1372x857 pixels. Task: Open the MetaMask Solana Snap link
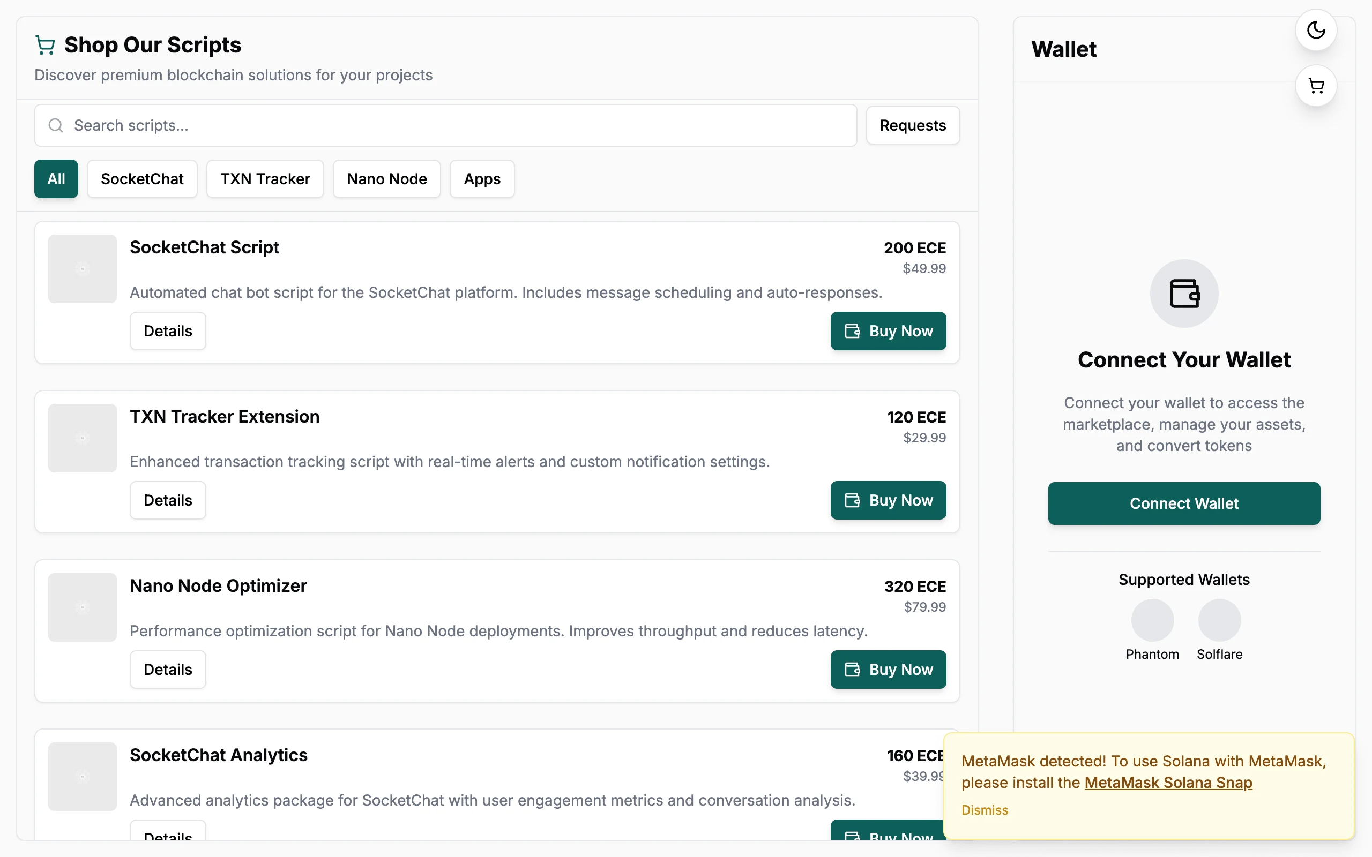[x=1168, y=783]
